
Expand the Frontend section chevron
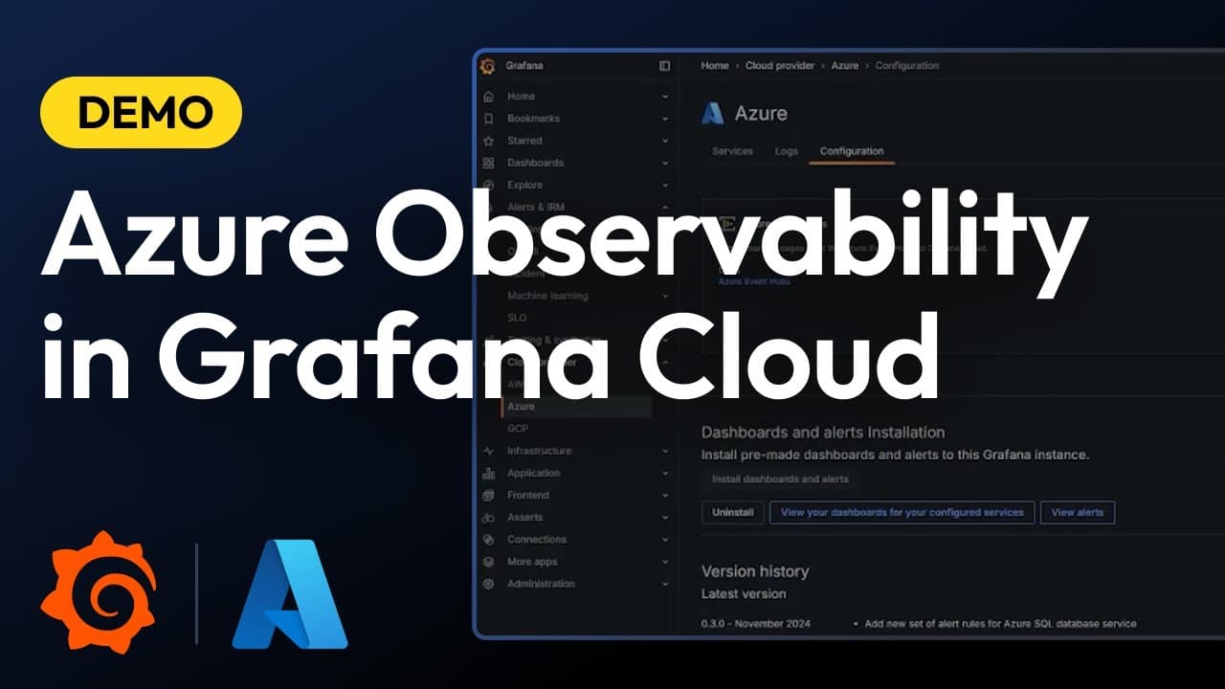[665, 495]
